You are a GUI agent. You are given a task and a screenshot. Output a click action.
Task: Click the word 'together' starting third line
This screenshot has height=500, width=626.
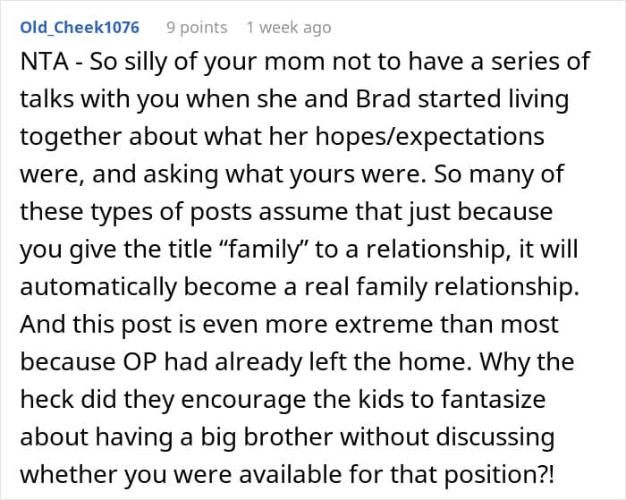pyautogui.click(x=71, y=138)
